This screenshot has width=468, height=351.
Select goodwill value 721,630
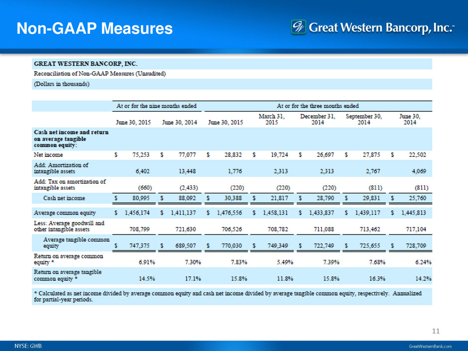pos(186,230)
